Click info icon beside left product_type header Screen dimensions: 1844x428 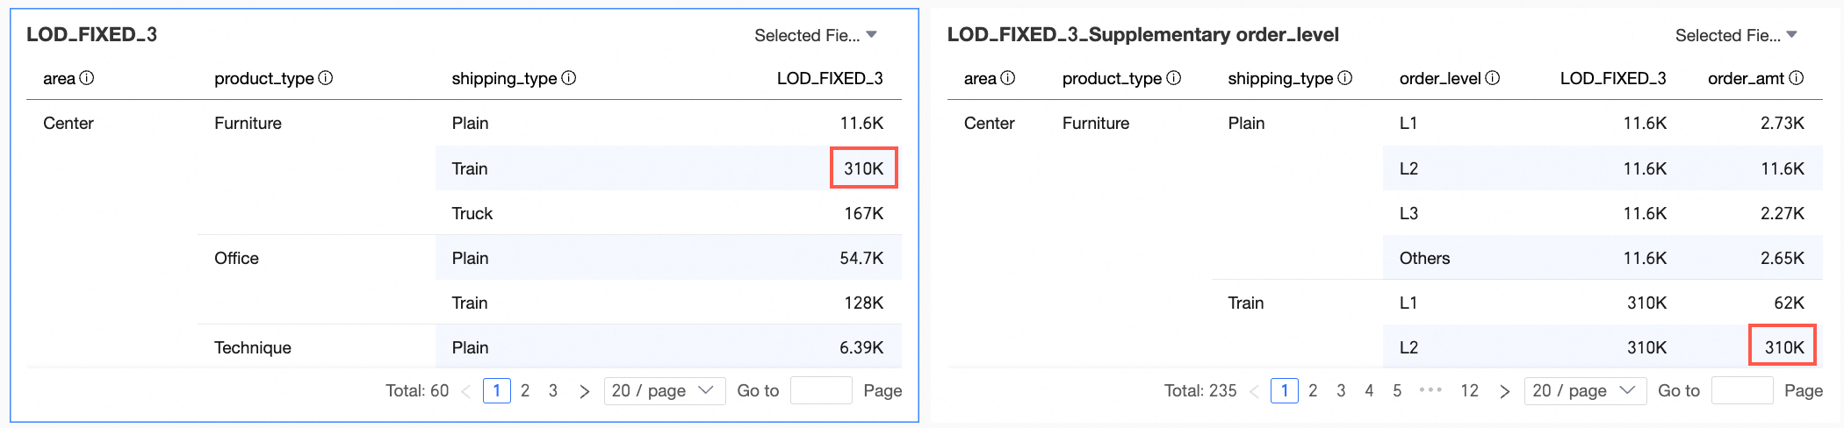click(326, 78)
